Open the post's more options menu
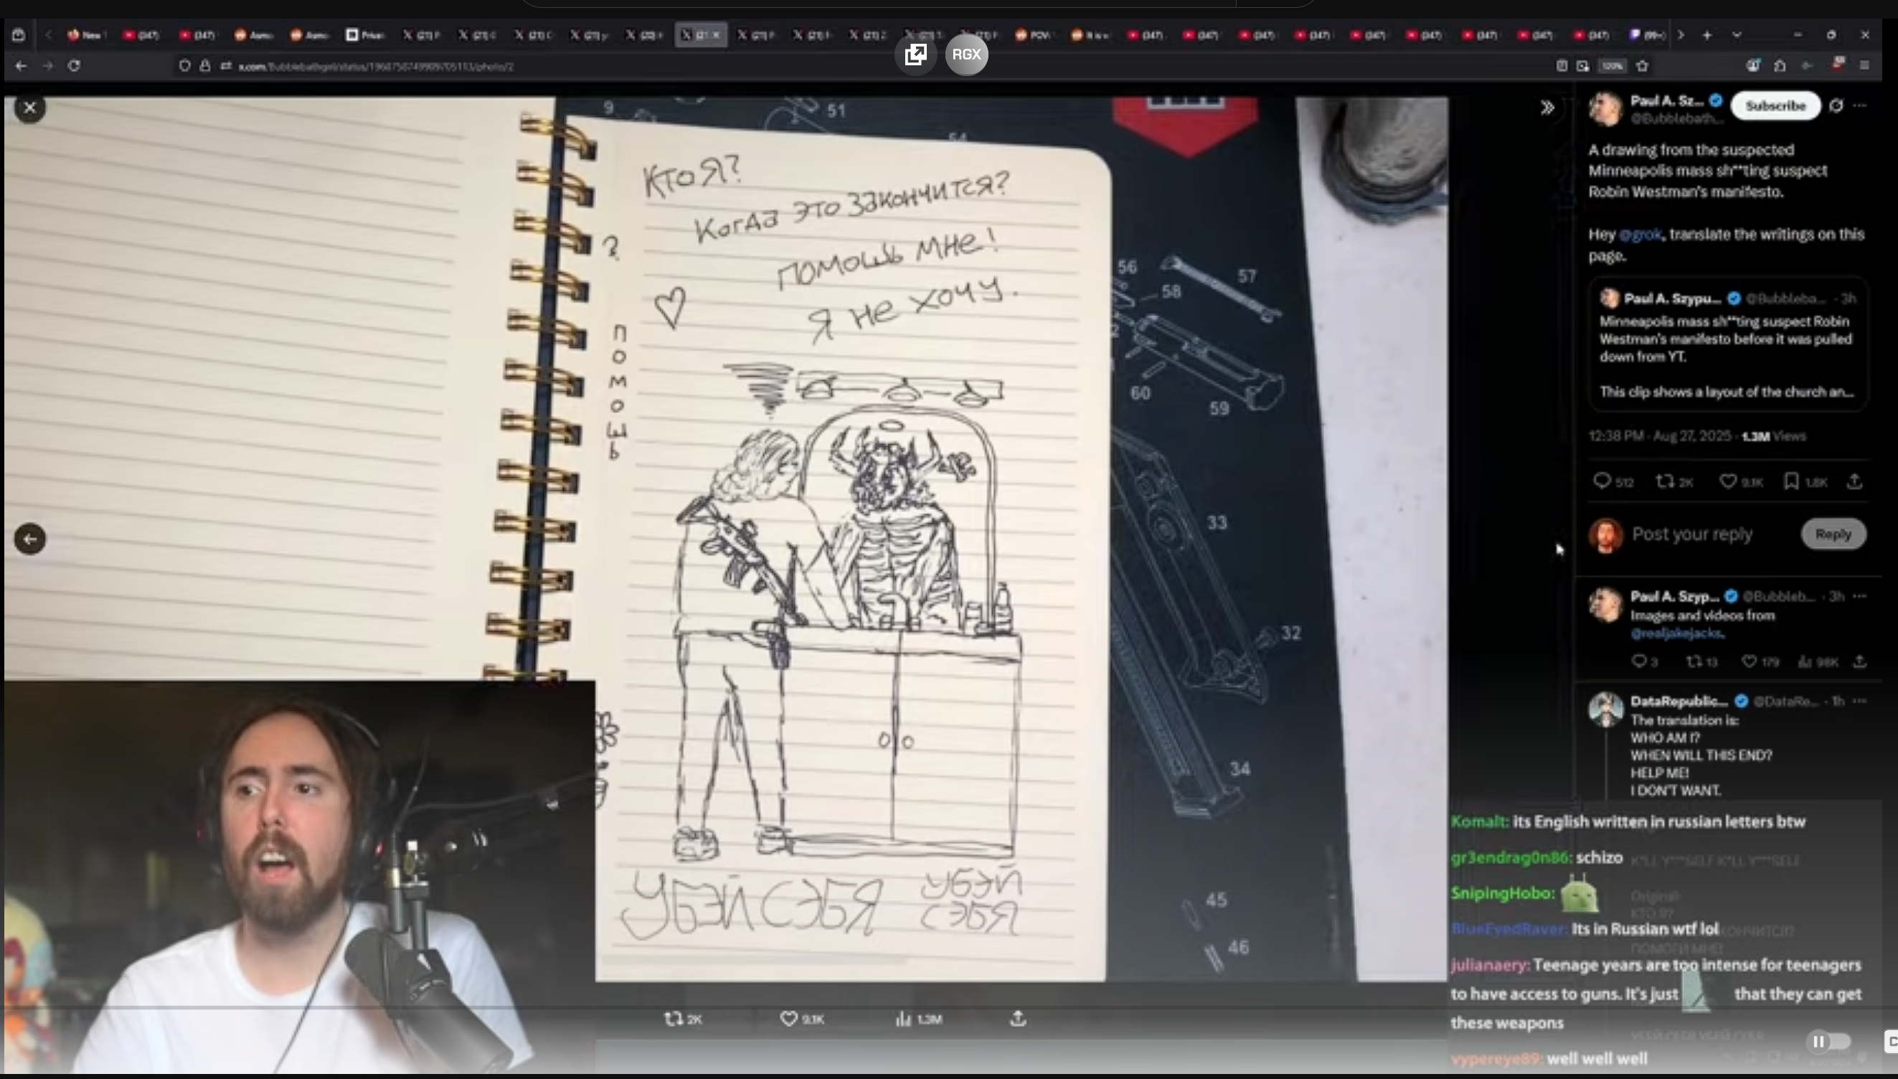 pos(1860,106)
